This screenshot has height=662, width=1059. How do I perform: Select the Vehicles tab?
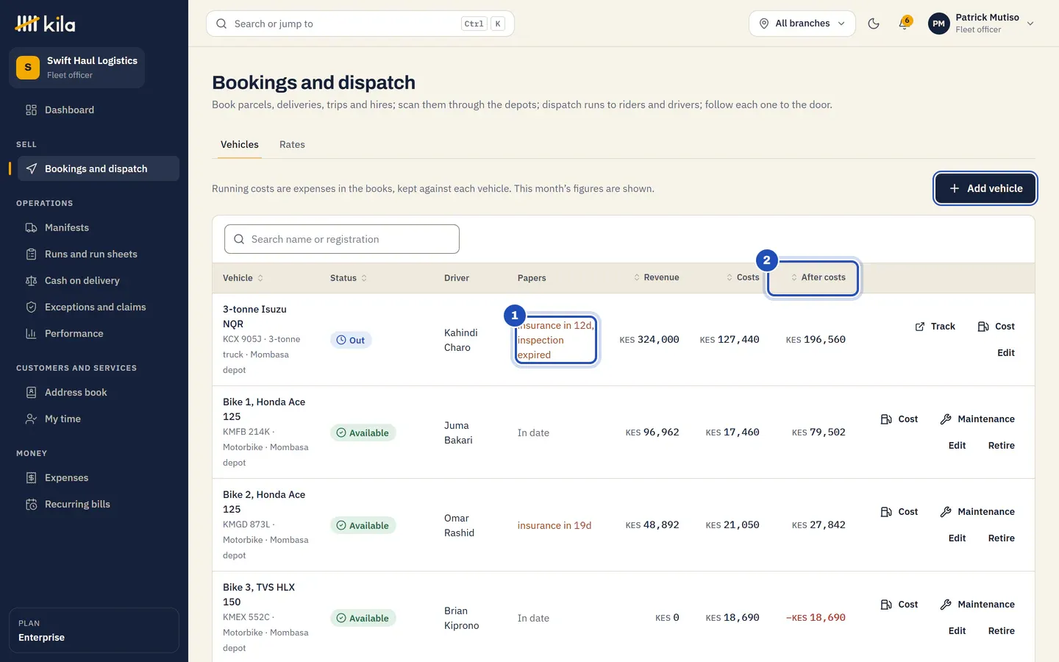click(x=240, y=145)
